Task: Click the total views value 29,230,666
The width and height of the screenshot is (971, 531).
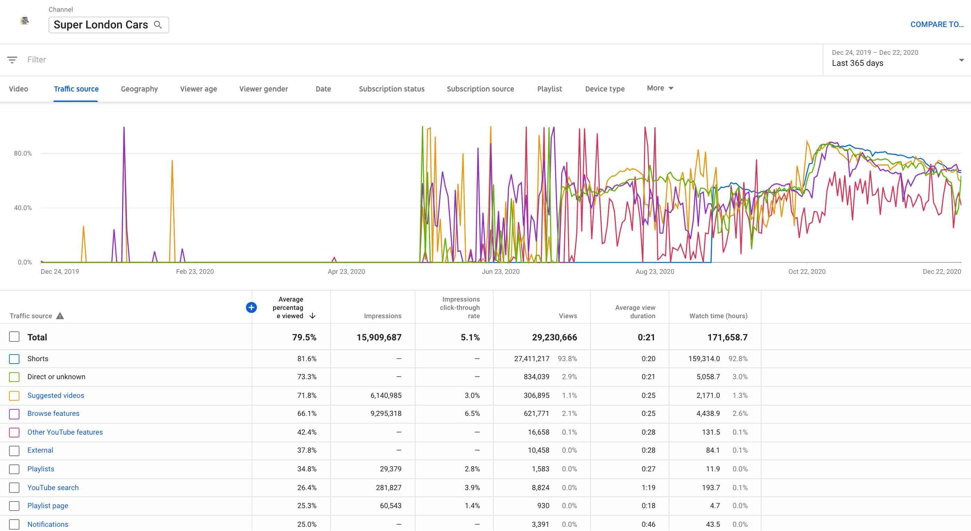Action: (x=554, y=337)
